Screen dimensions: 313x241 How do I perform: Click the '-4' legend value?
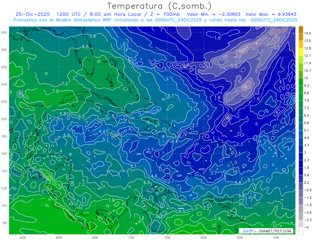[x=306, y=227]
